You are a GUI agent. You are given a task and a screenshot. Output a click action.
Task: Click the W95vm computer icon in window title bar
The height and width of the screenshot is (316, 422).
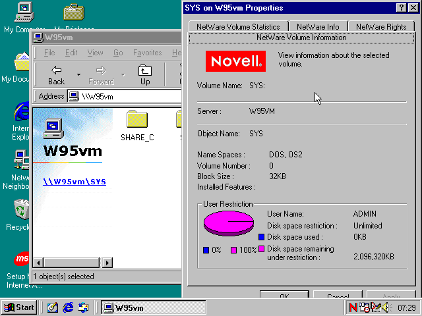[38, 38]
